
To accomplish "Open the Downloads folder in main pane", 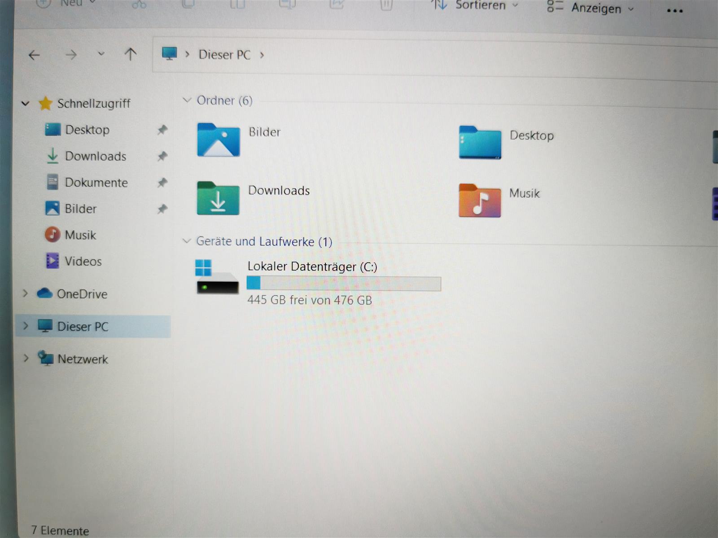I will (218, 198).
